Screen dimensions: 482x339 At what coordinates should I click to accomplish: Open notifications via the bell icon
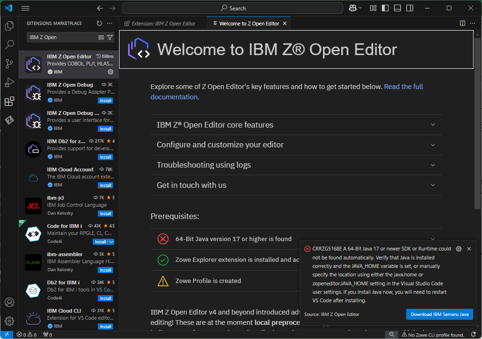click(474, 334)
